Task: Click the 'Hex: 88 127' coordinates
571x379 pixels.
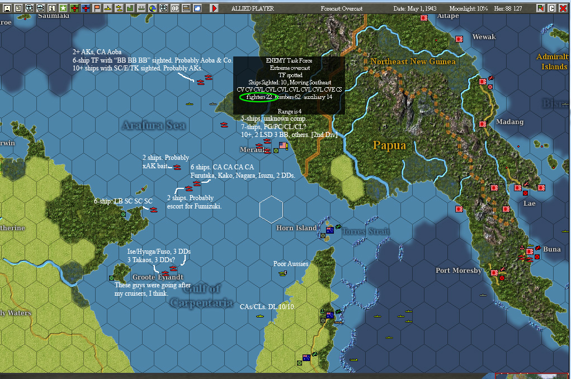Action: pyautogui.click(x=508, y=8)
